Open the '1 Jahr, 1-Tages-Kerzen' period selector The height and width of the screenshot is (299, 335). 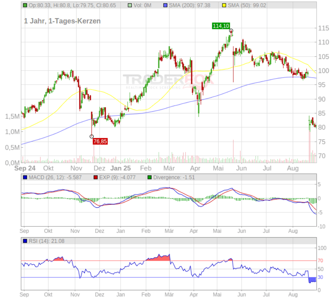(x=62, y=21)
